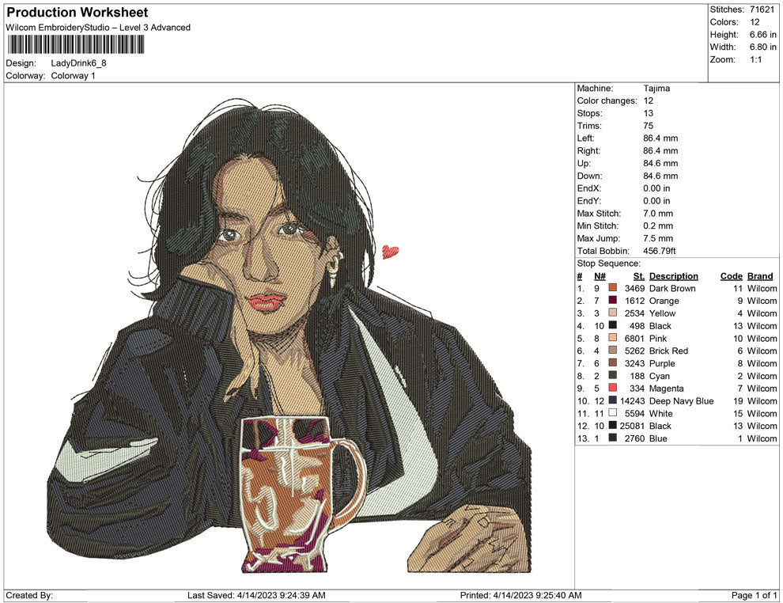Click the Wilcom EmbroideryStudio subtitle text

coord(98,28)
